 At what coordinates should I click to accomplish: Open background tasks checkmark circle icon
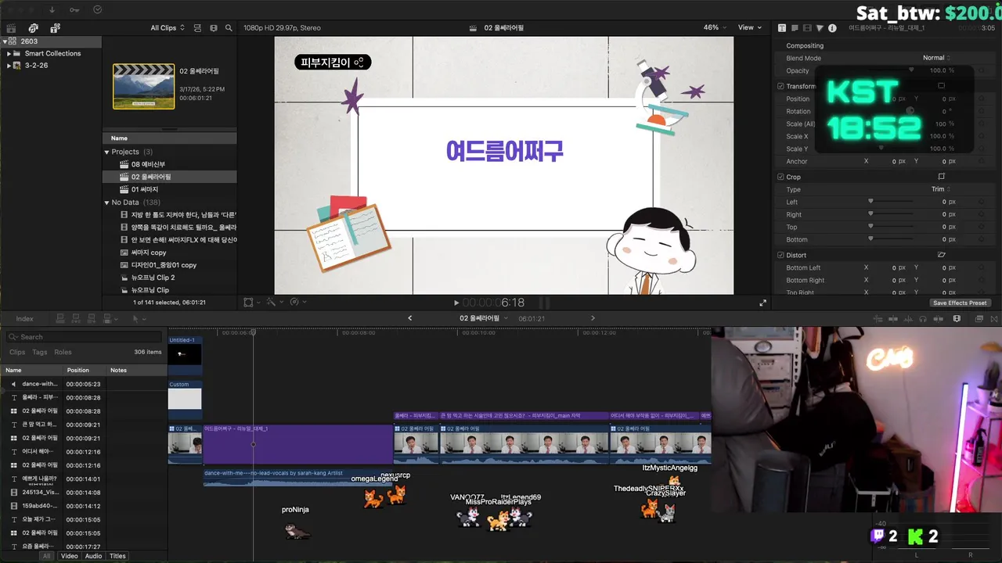point(97,10)
